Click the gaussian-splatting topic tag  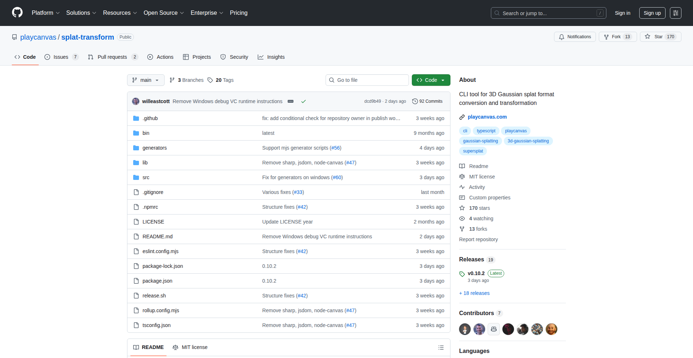pos(480,141)
